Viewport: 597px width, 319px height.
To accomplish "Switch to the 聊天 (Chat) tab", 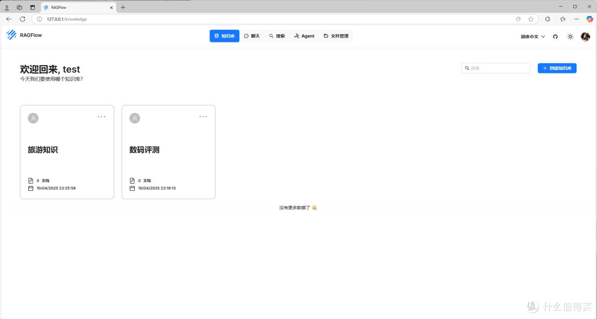I will coord(252,36).
